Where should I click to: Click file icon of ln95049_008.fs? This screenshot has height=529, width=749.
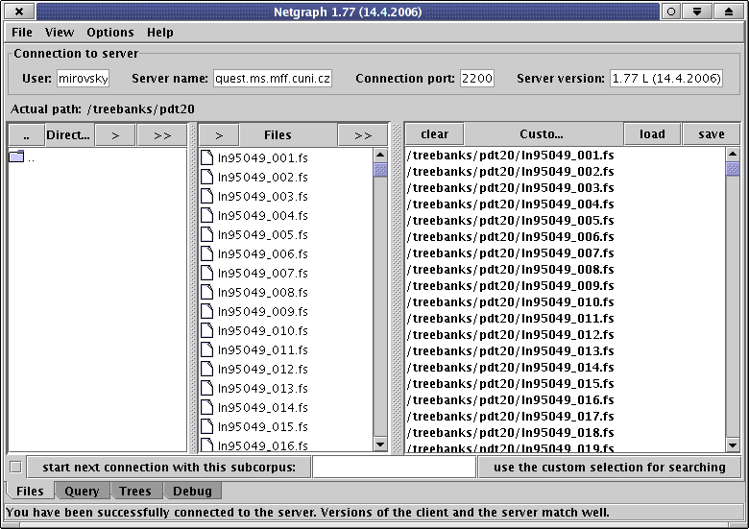coord(206,292)
